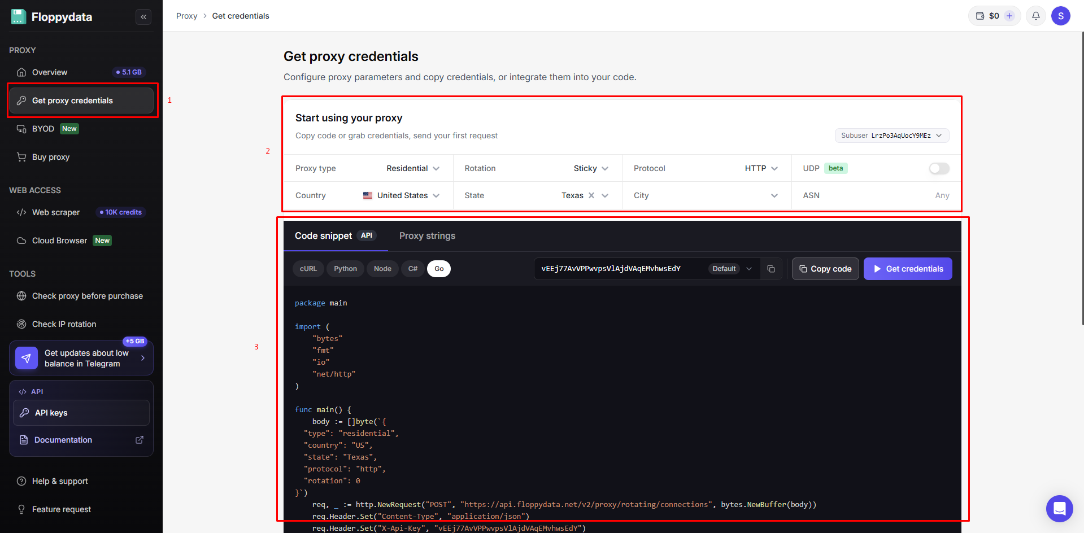Add funds with the plus icon

[1009, 16]
